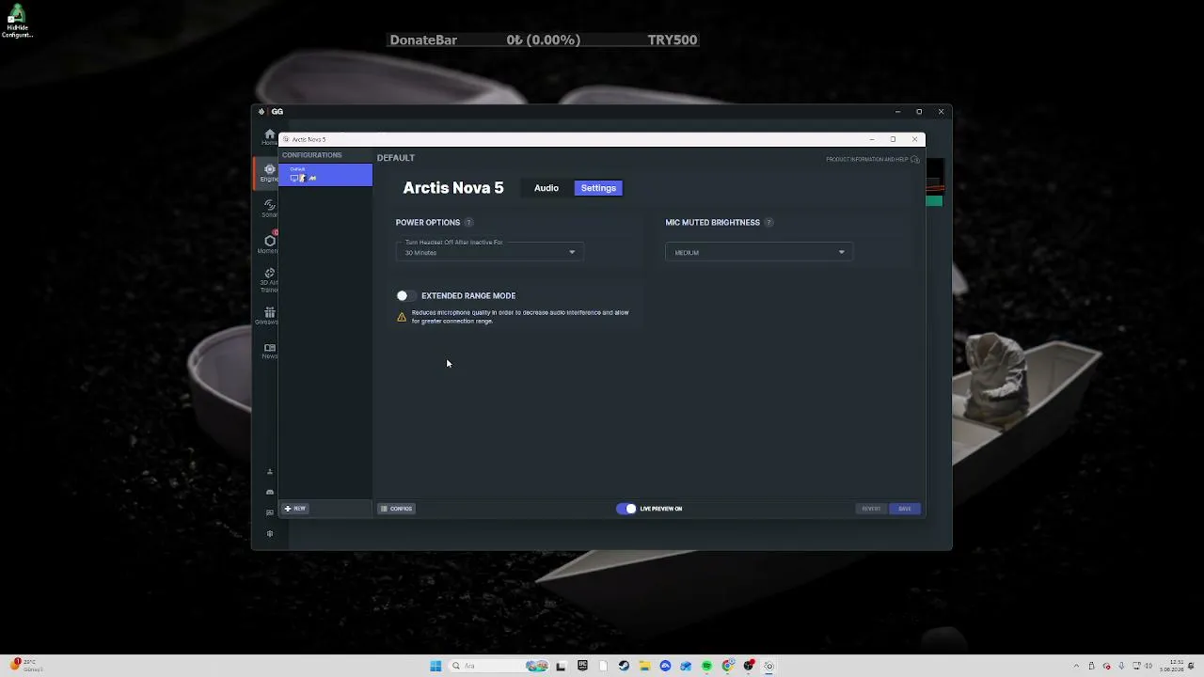This screenshot has width=1204, height=677.
Task: Open File Explorer from the taskbar
Action: point(644,666)
